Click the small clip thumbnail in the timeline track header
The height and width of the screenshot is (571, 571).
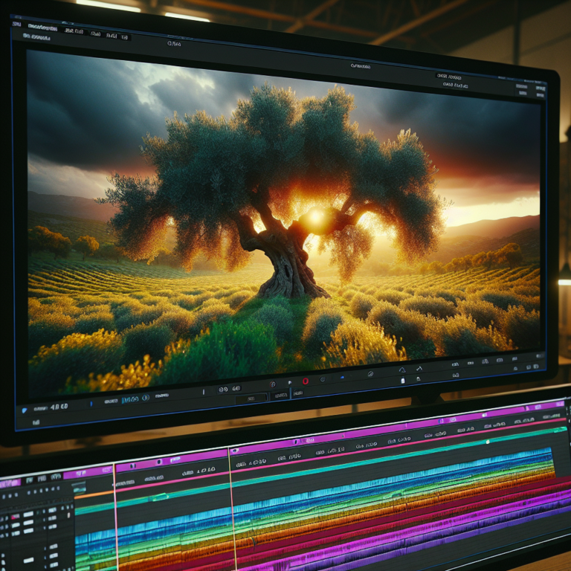[x=79, y=487]
